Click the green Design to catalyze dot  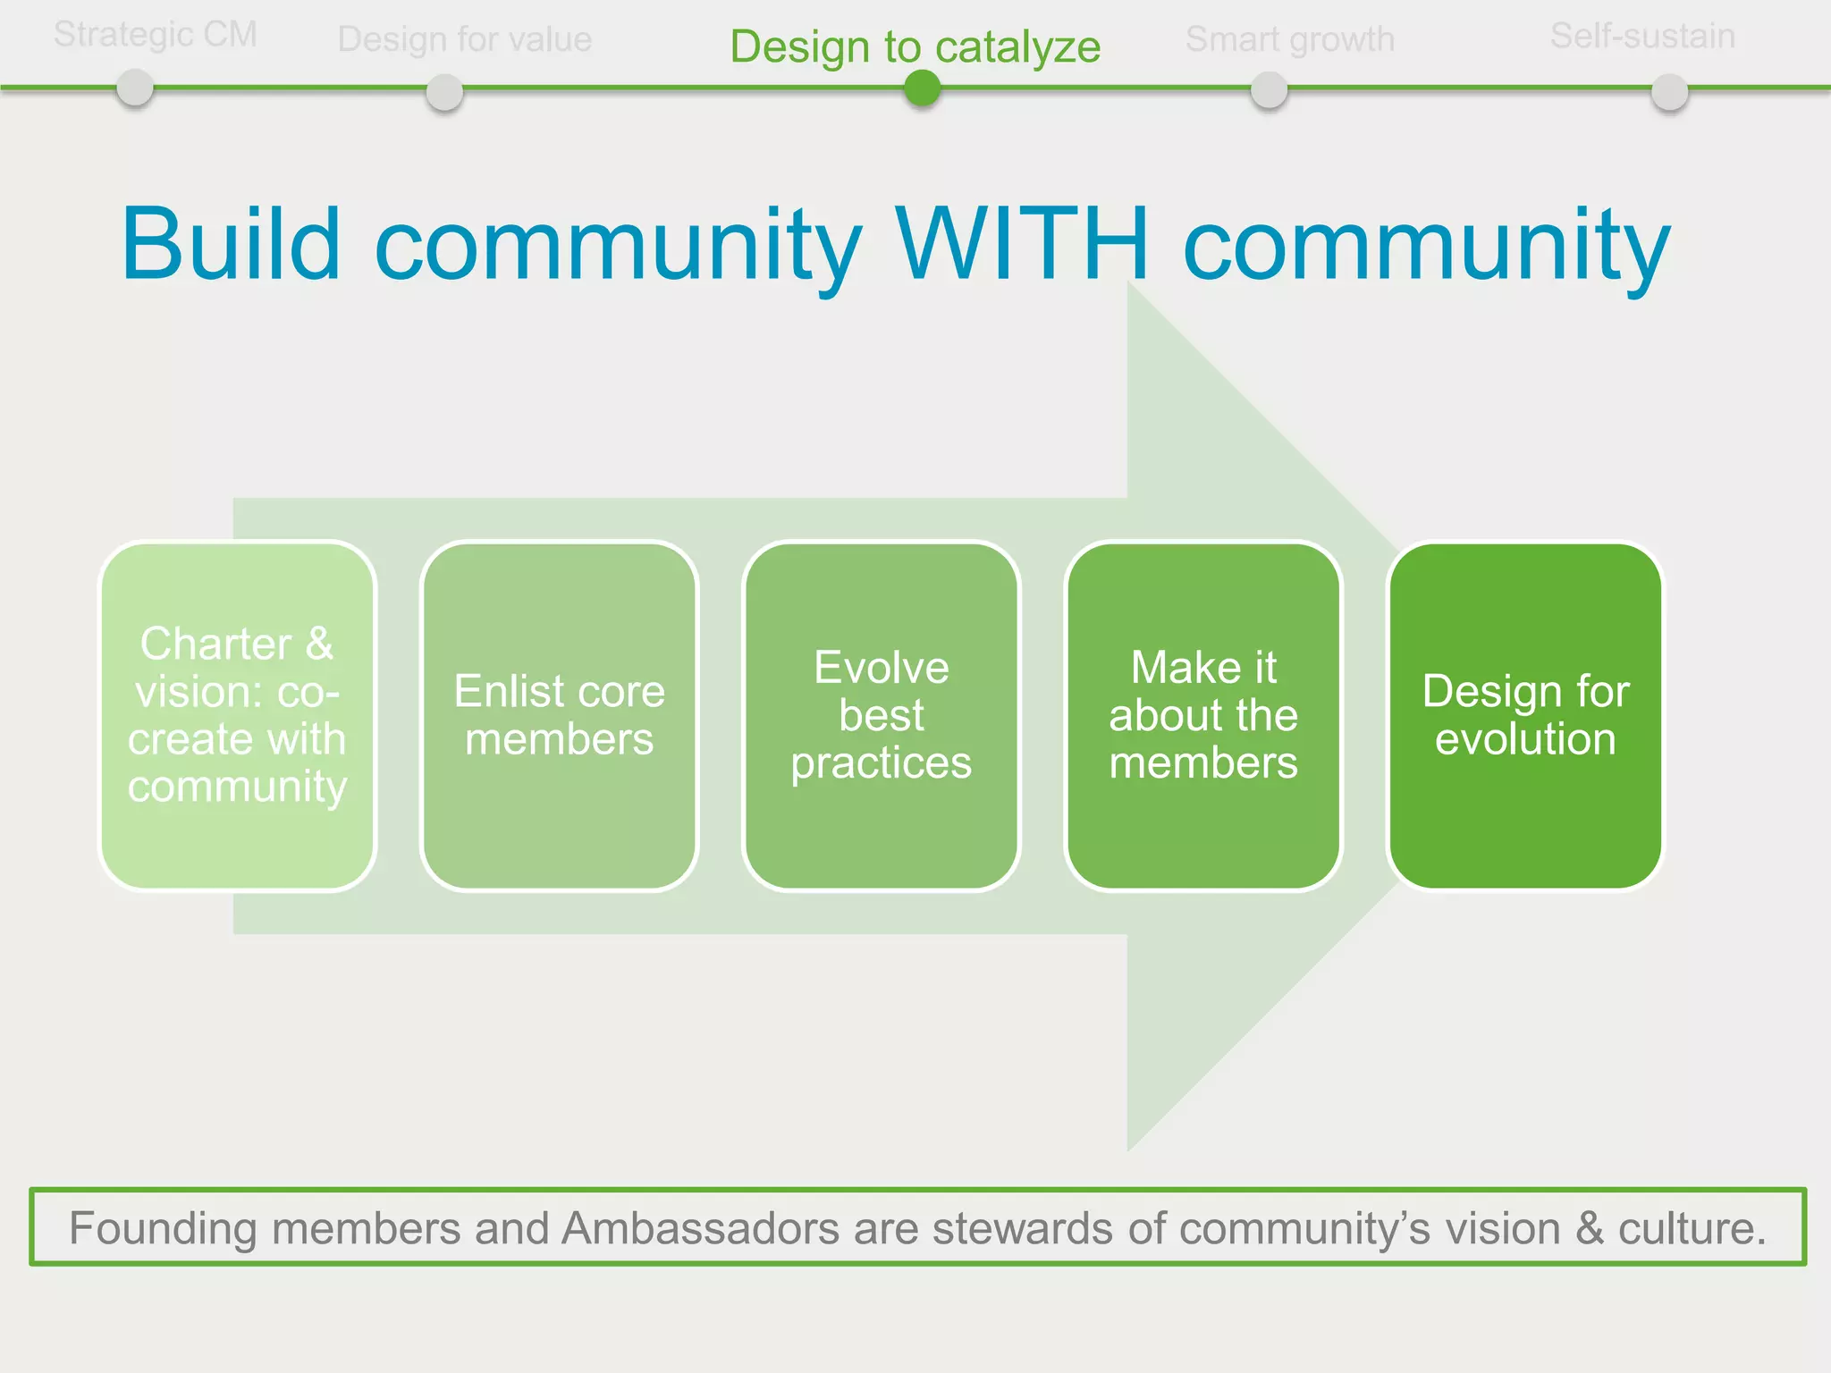pyautogui.click(x=922, y=88)
